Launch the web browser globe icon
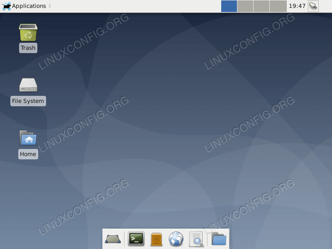This screenshot has width=332, height=249. tap(176, 239)
